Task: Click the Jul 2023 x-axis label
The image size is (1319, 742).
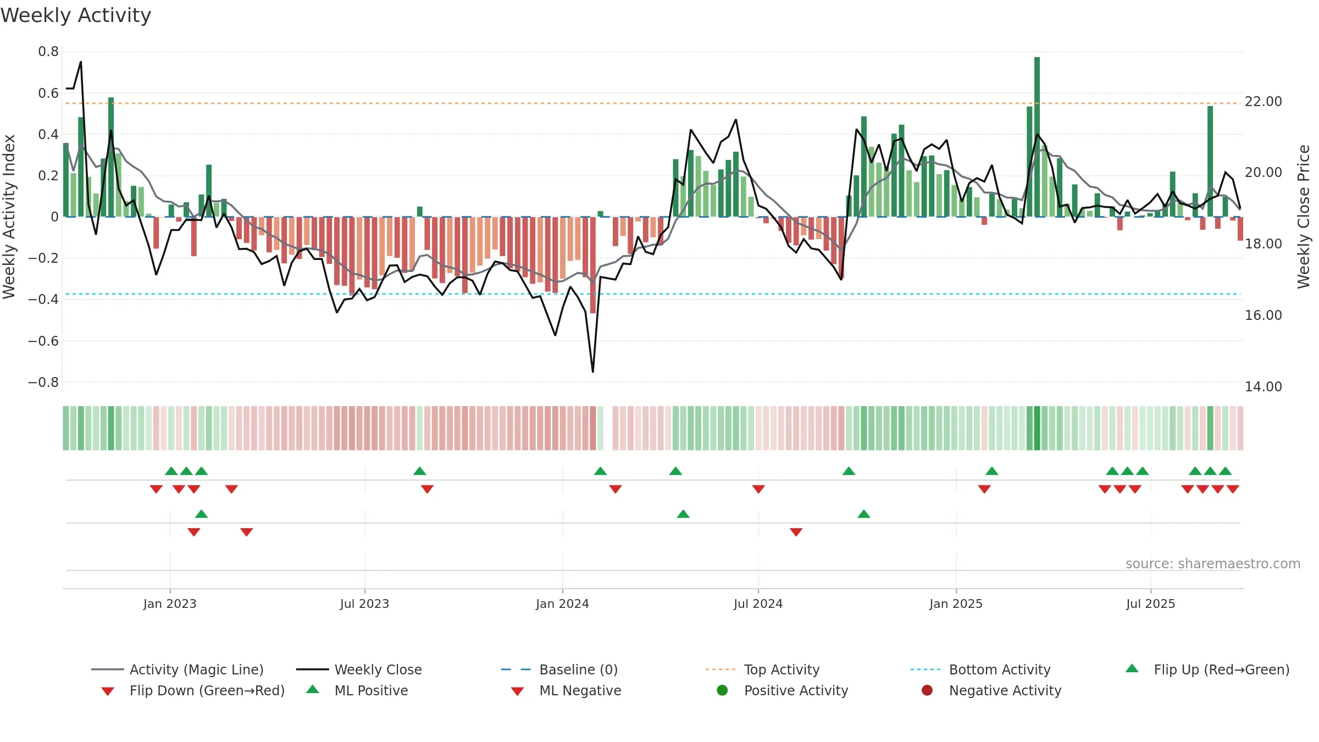Action: 364,603
